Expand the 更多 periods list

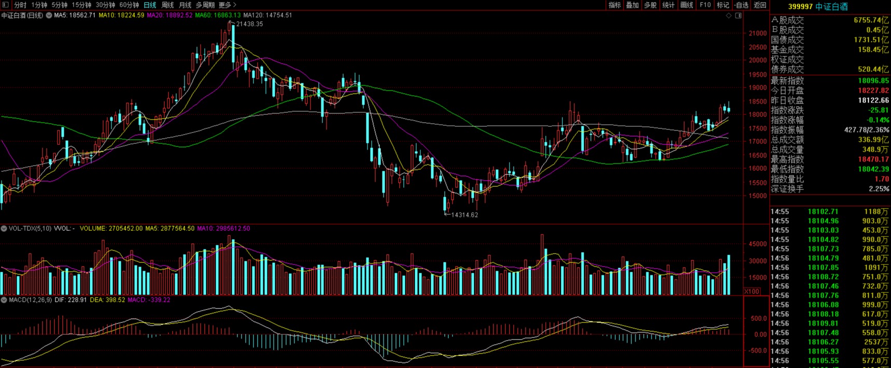coord(228,5)
